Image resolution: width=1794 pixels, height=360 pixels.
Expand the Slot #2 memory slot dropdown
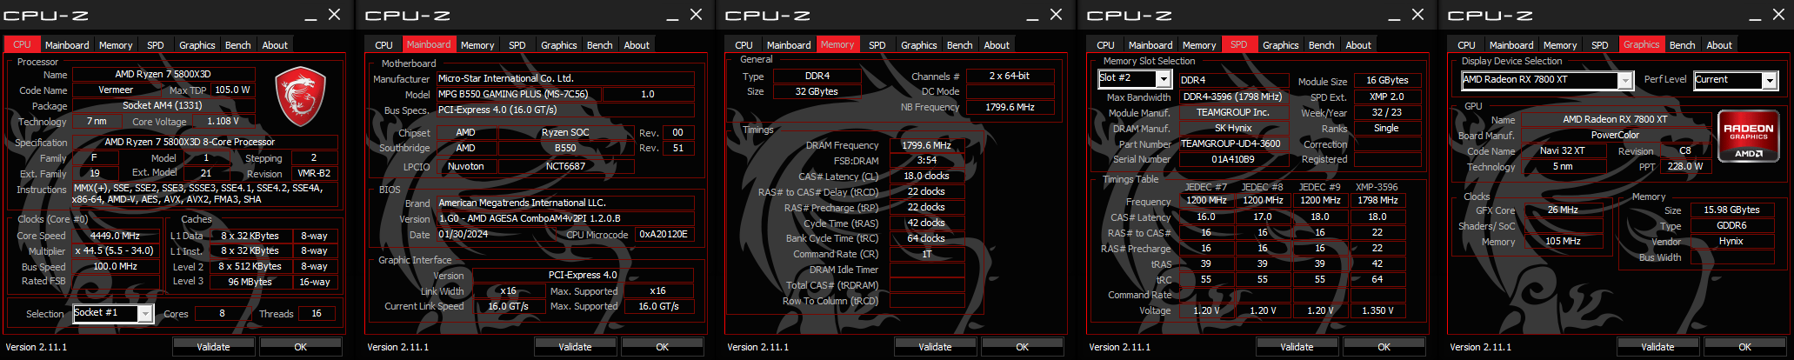pos(1164,78)
